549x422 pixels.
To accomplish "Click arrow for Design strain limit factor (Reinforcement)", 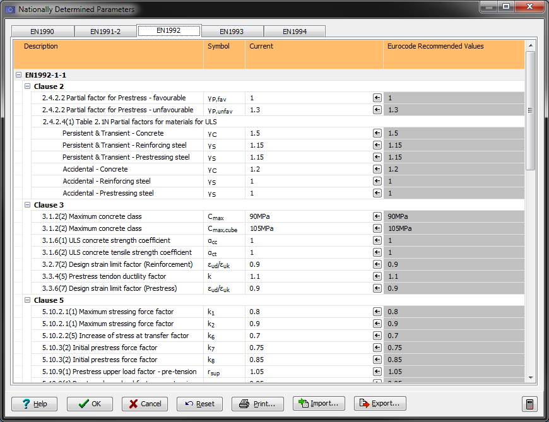I will point(377,264).
